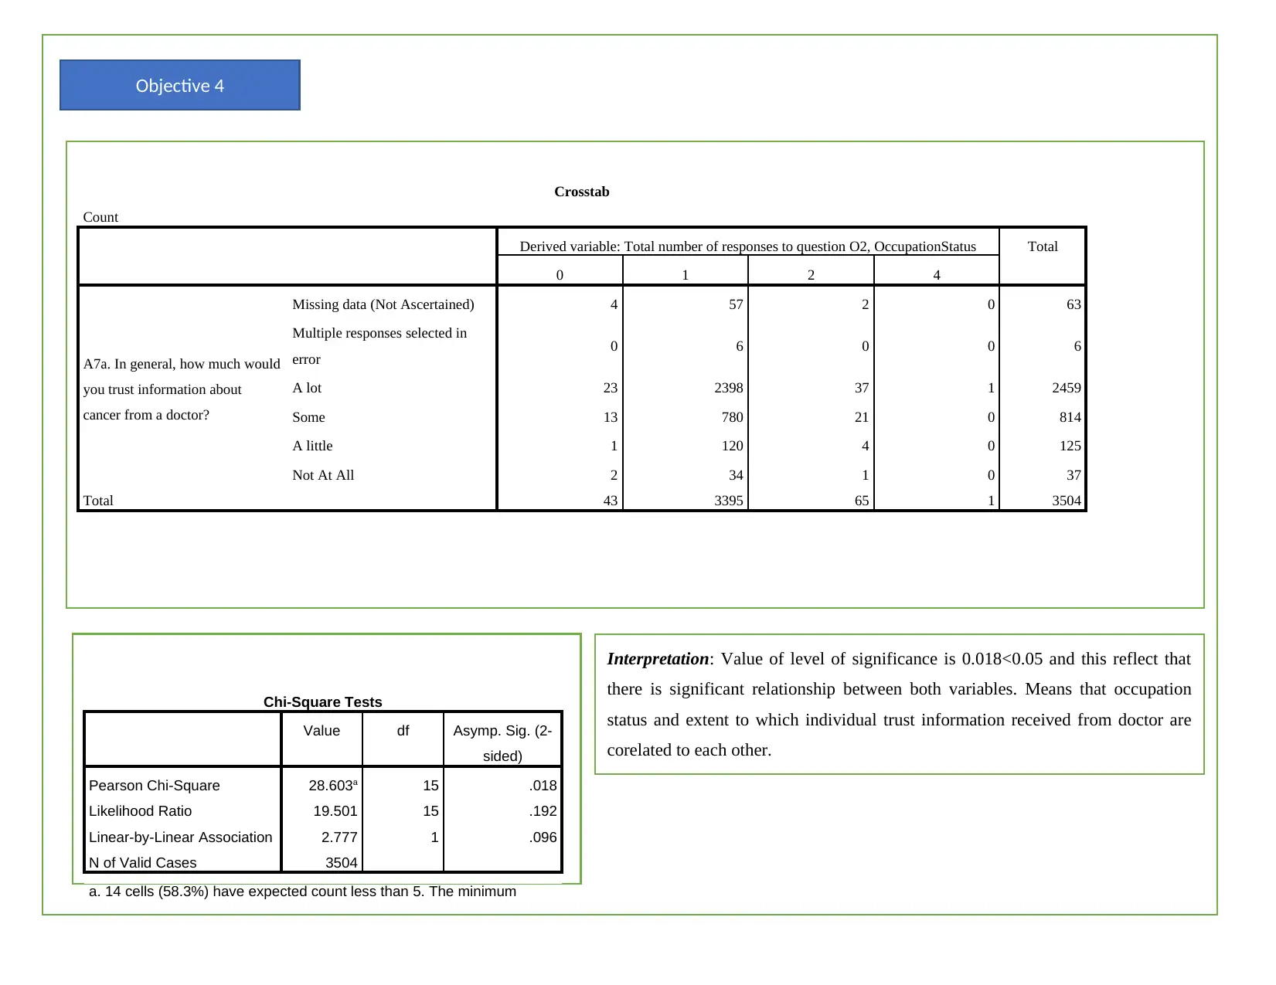Image resolution: width=1276 pixels, height=985 pixels.
Task: Select the significance value .018
Action: (x=543, y=786)
